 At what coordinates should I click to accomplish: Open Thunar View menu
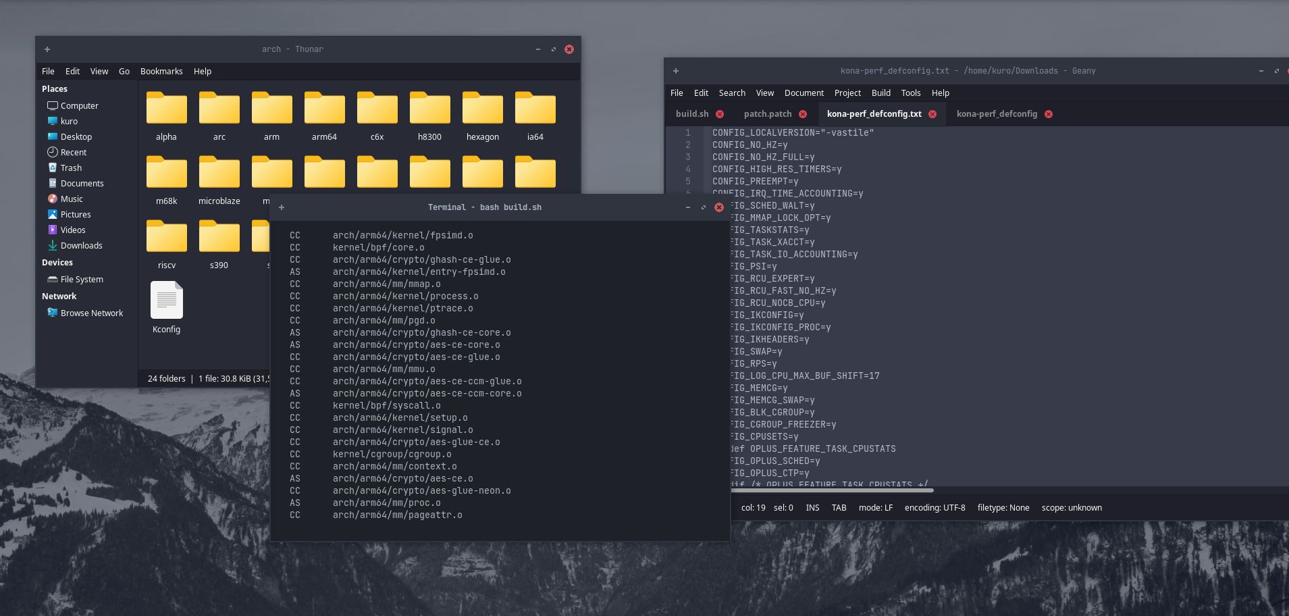99,71
